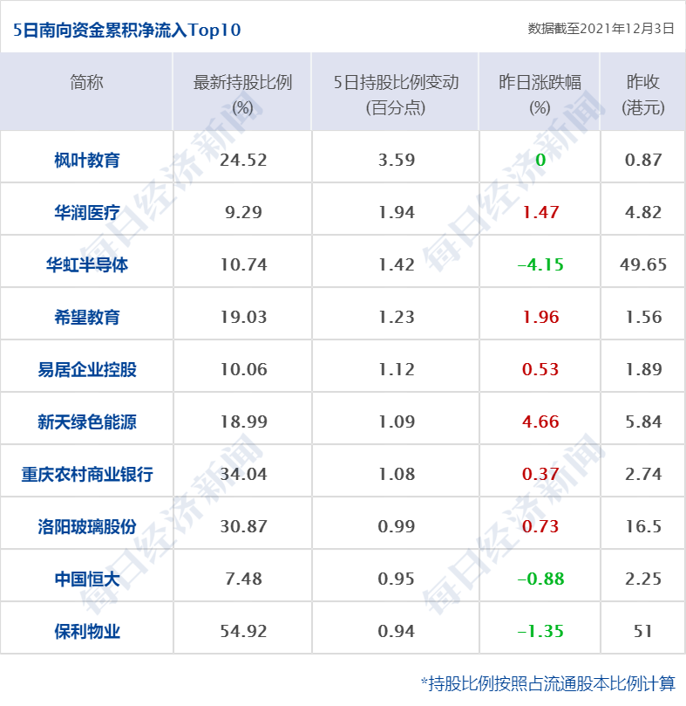Click closing price 16.5 for 洛阳玻璃股份
The image size is (686, 706).
(x=643, y=526)
